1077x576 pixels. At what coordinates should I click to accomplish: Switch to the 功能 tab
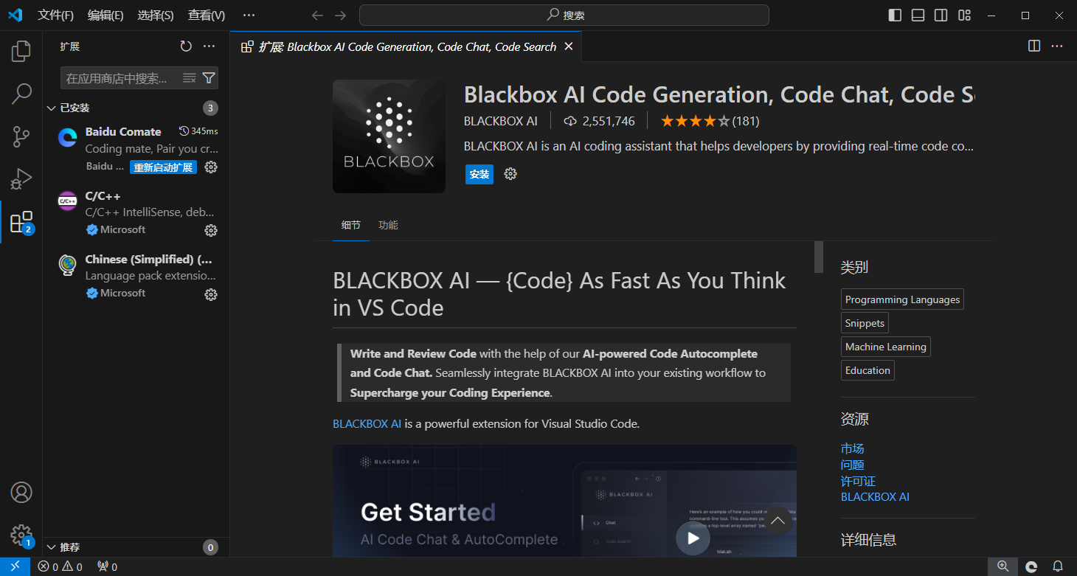(x=388, y=225)
